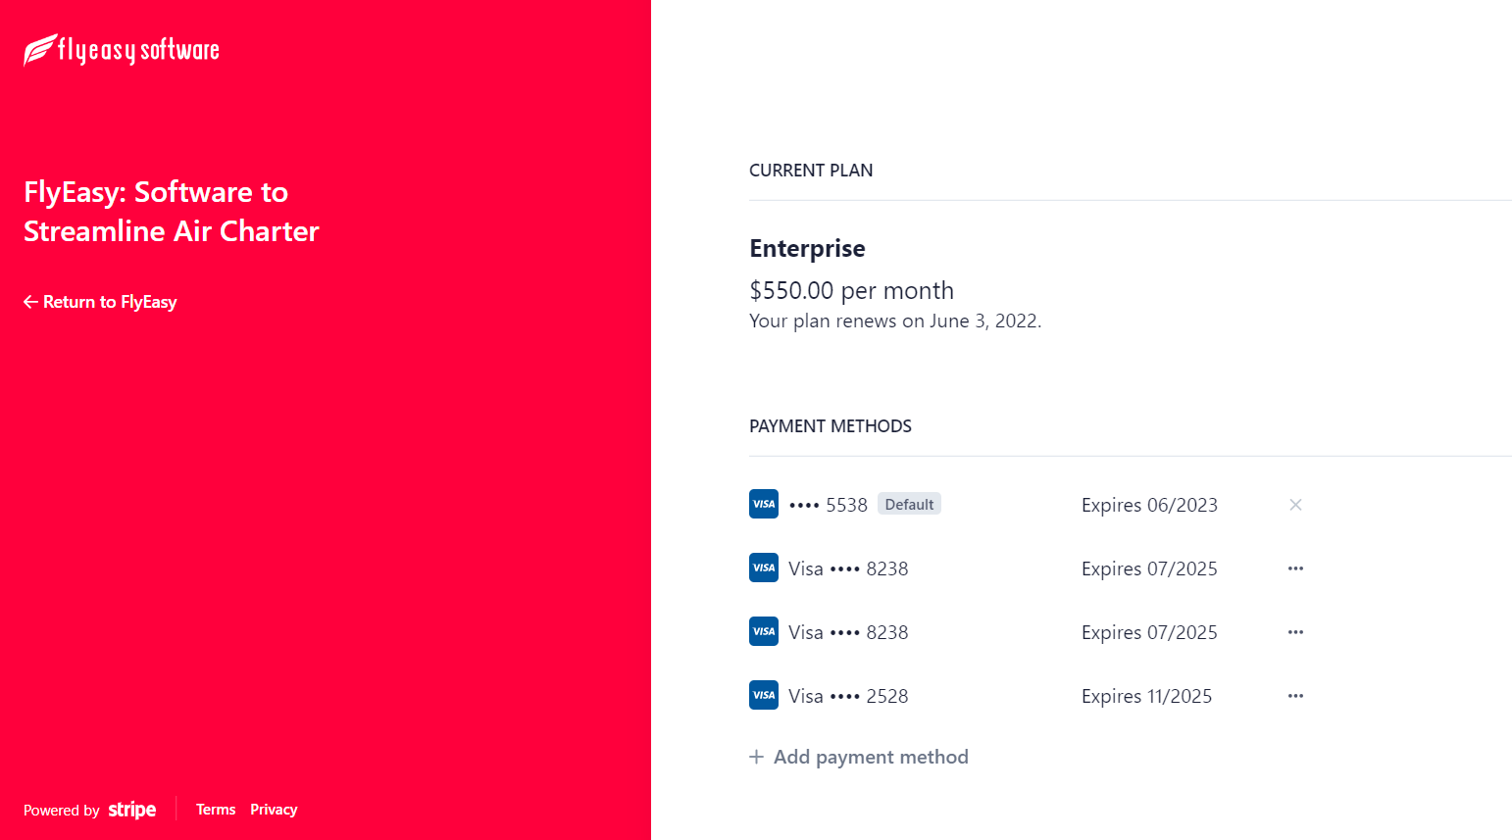Click the Visa badge on the second 8238 card
The width and height of the screenshot is (1512, 840).
tap(763, 631)
